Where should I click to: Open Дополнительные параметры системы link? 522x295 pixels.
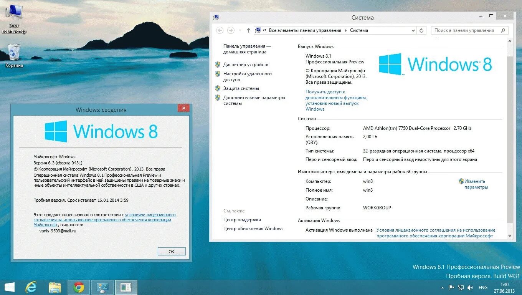click(254, 100)
